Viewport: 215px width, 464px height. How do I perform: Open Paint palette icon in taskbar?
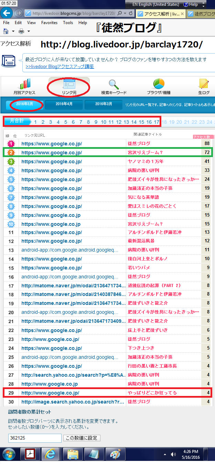[115, 454]
